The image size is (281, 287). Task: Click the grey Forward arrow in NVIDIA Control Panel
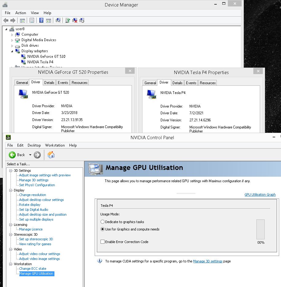coord(37,155)
